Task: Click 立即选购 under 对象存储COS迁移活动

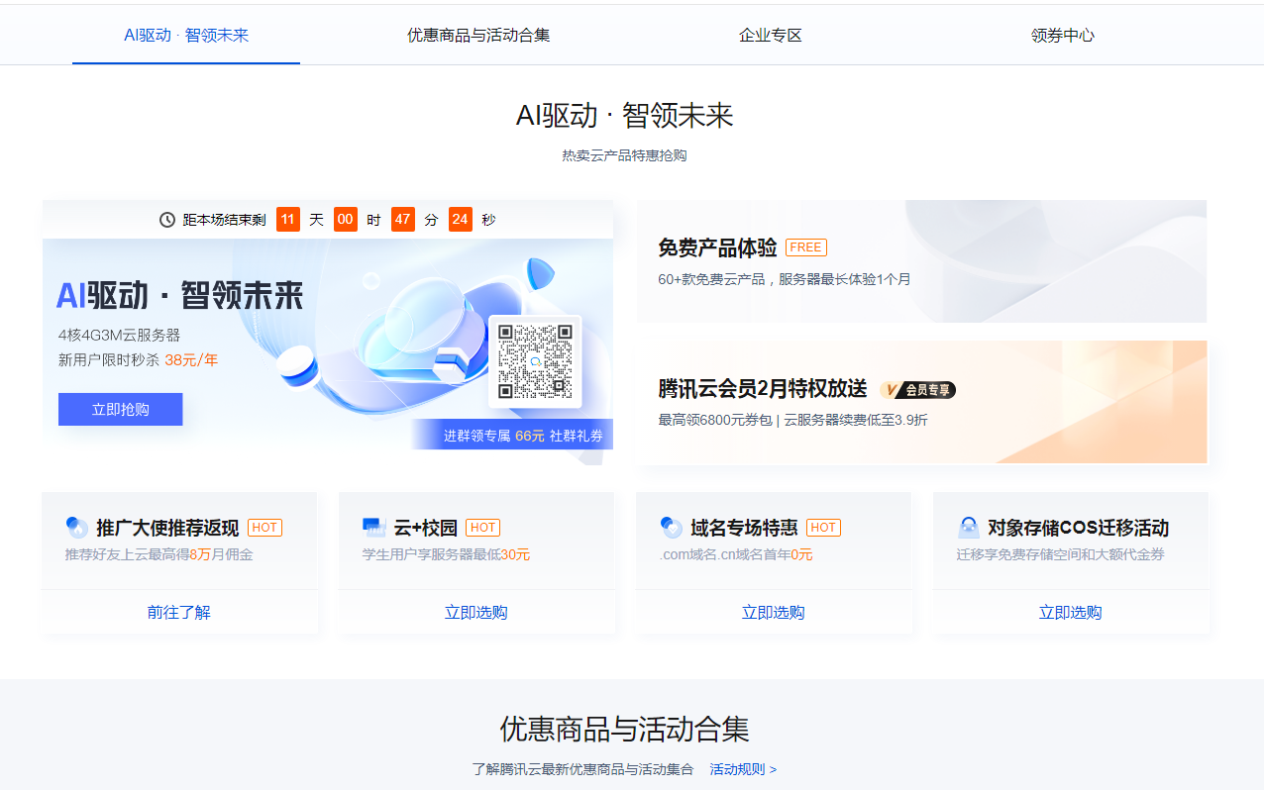Action: pos(1070,613)
